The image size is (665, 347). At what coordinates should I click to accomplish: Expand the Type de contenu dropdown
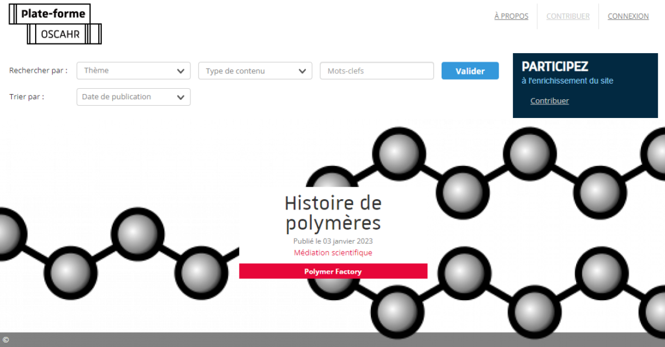(x=255, y=71)
